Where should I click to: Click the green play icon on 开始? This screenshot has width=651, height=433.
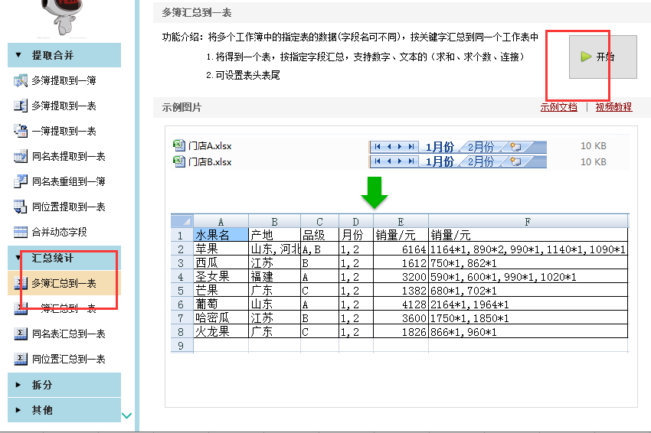click(586, 57)
